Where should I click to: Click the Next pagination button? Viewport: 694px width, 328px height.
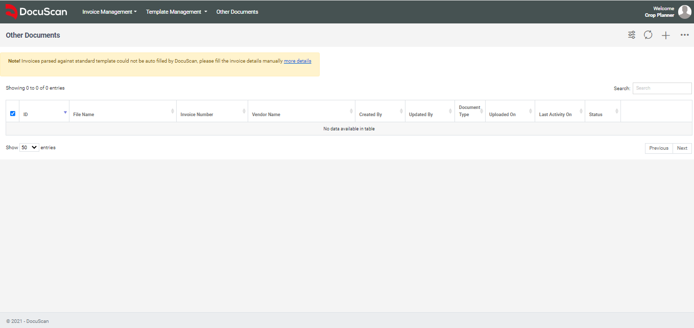pos(682,148)
